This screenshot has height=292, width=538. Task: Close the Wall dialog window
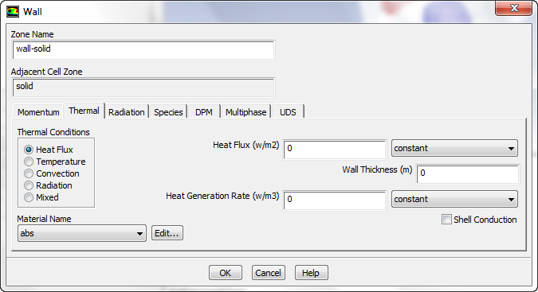pos(513,8)
